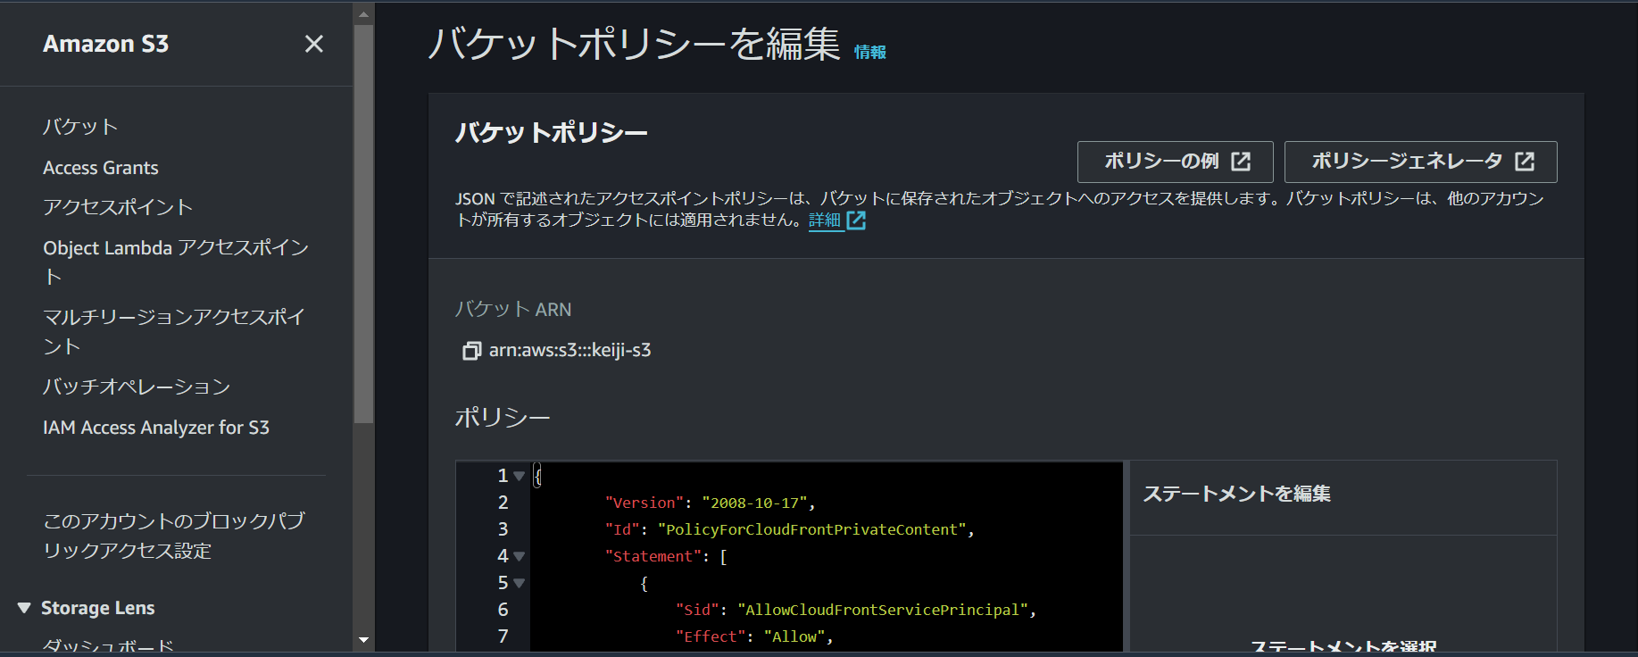The width and height of the screenshot is (1638, 657).
Task: Open the ポリシージェネレータ button
Action: [1420, 162]
